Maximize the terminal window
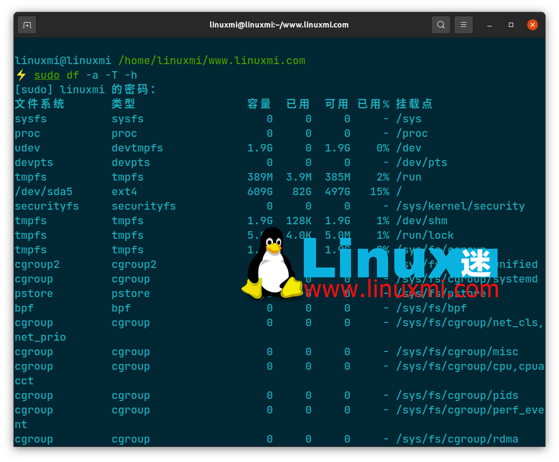Viewport: 559px width, 462px height. click(511, 25)
